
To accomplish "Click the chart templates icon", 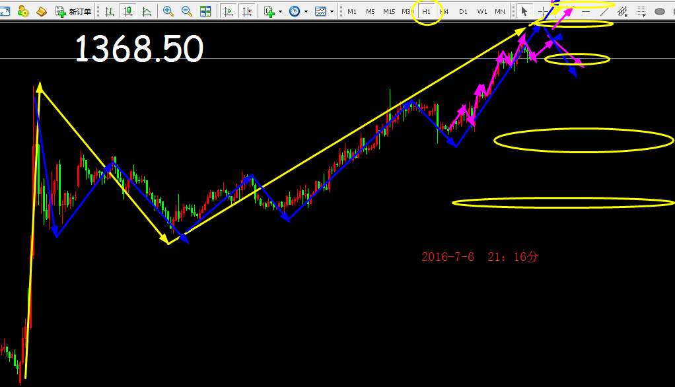I will (320, 12).
